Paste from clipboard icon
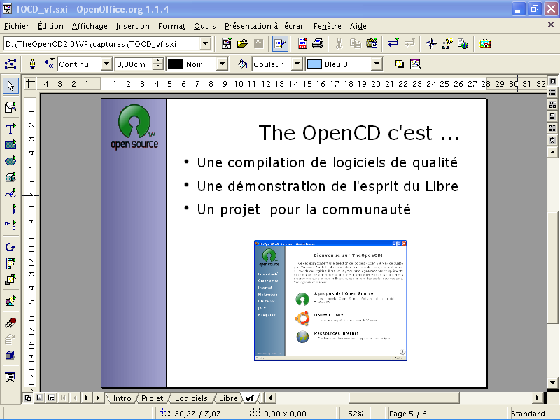This screenshot has width=560, height=420. 372,43
